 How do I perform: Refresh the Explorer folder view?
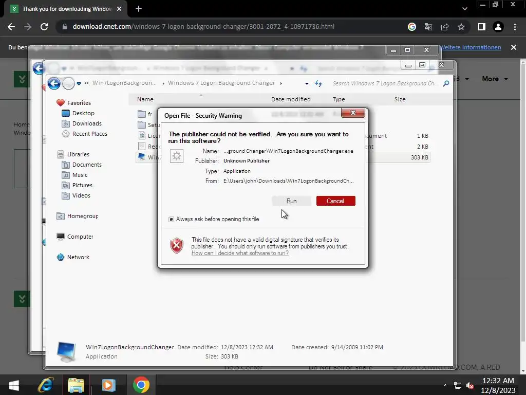coord(318,84)
